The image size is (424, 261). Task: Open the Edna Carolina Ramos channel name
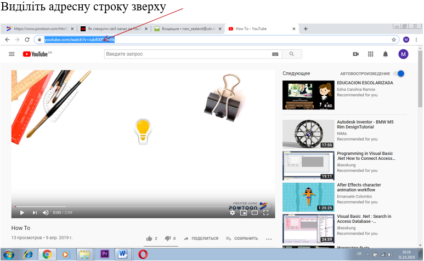point(356,89)
